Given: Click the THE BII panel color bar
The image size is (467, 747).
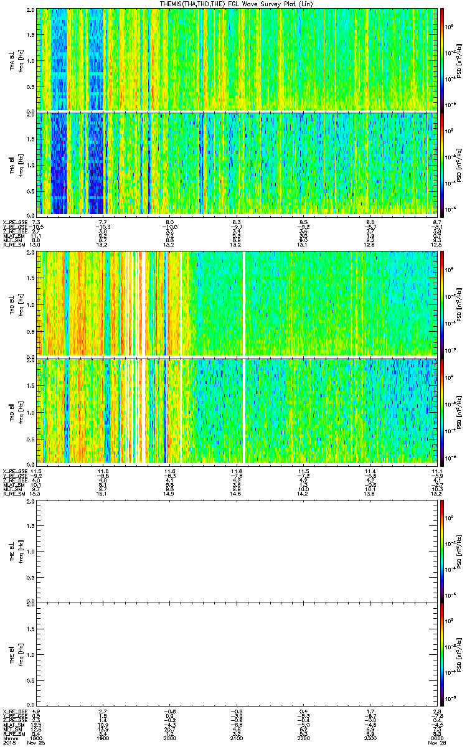Looking at the screenshot, I should coord(443,654).
